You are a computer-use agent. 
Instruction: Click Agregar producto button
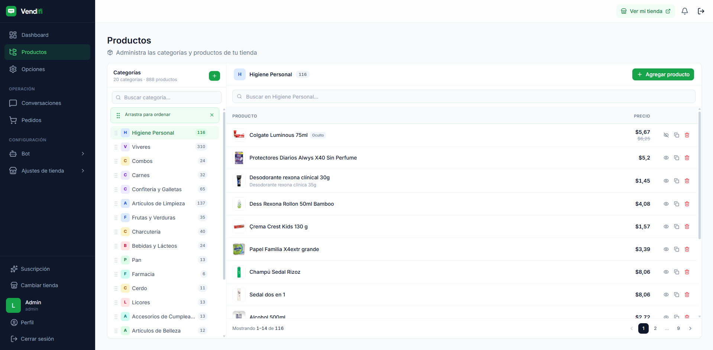pos(663,74)
